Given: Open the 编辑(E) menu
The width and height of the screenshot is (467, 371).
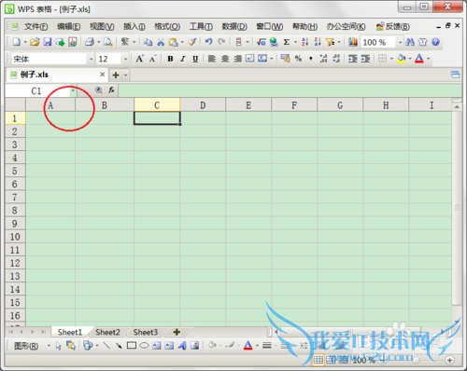Looking at the screenshot, I should pos(68,26).
